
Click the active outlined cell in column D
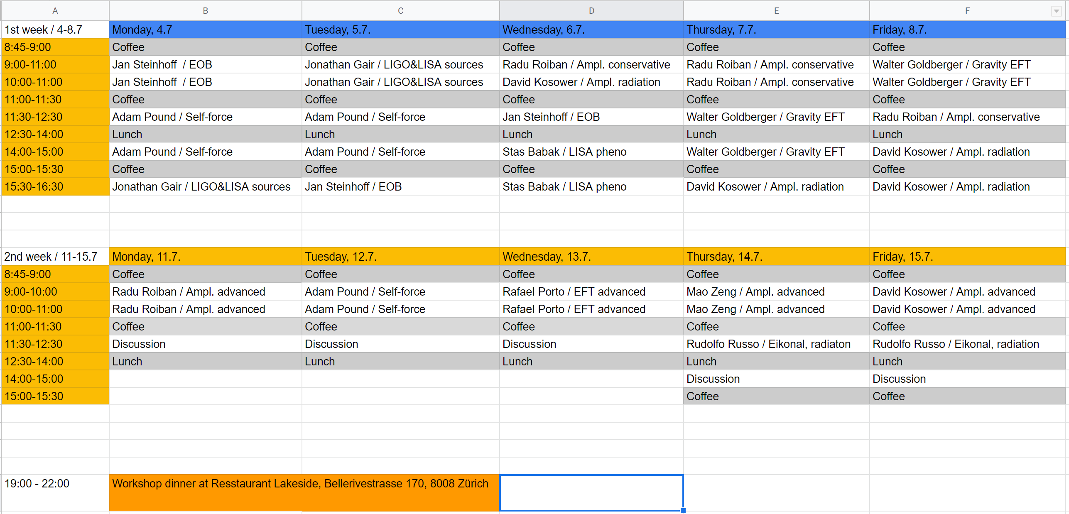(x=591, y=493)
